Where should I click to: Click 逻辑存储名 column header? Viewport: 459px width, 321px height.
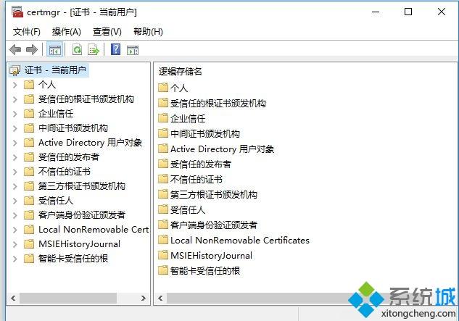pyautogui.click(x=181, y=72)
